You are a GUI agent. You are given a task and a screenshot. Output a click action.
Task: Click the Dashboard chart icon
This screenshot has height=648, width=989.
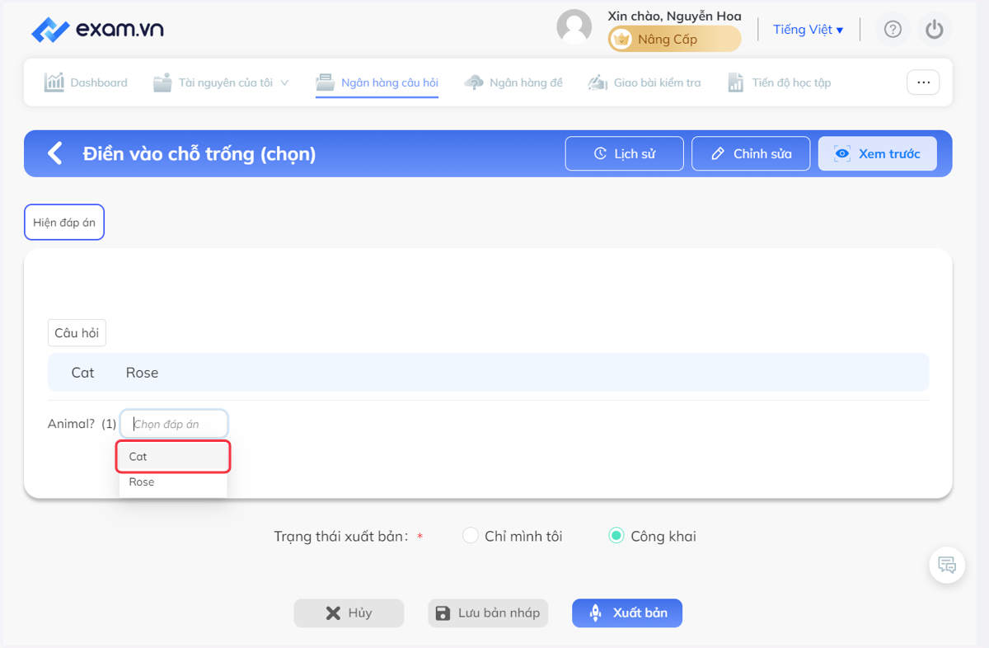click(54, 82)
